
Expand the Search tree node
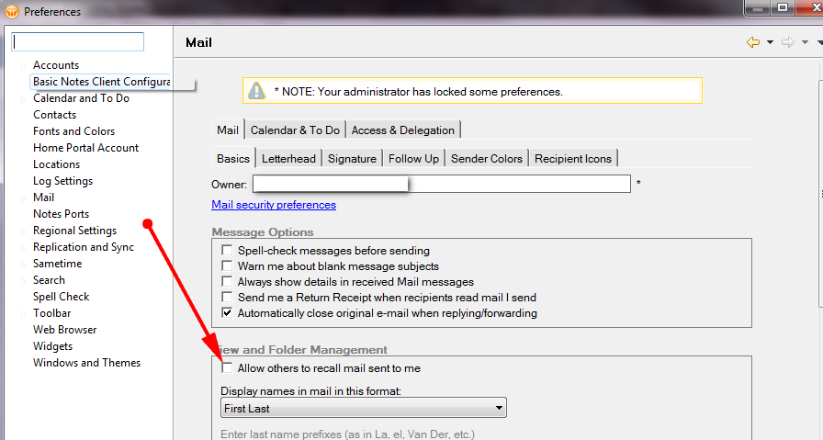pyautogui.click(x=23, y=281)
